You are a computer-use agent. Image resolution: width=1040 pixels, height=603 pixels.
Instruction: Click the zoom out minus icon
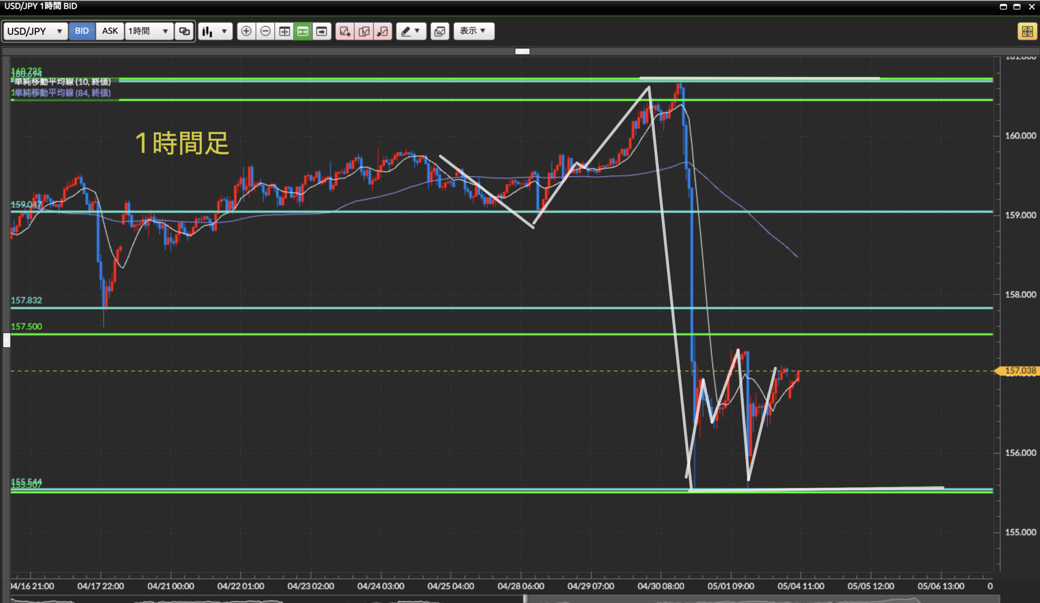coord(265,31)
